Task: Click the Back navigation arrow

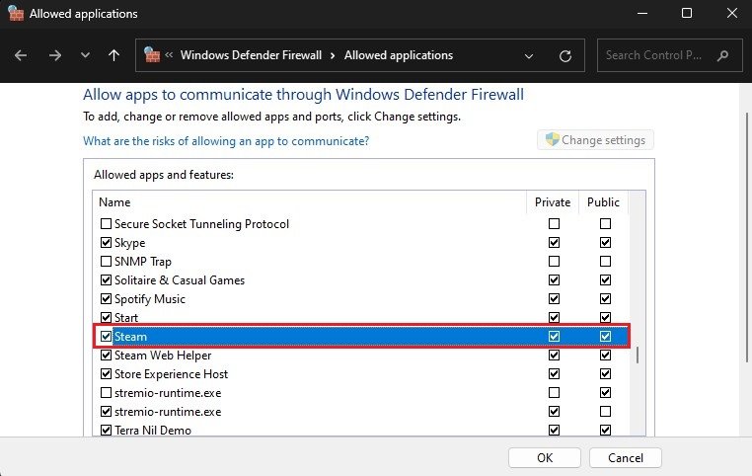Action: pos(21,56)
